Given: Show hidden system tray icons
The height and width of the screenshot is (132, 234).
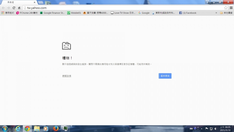Looking at the screenshot, I should coord(201,128).
